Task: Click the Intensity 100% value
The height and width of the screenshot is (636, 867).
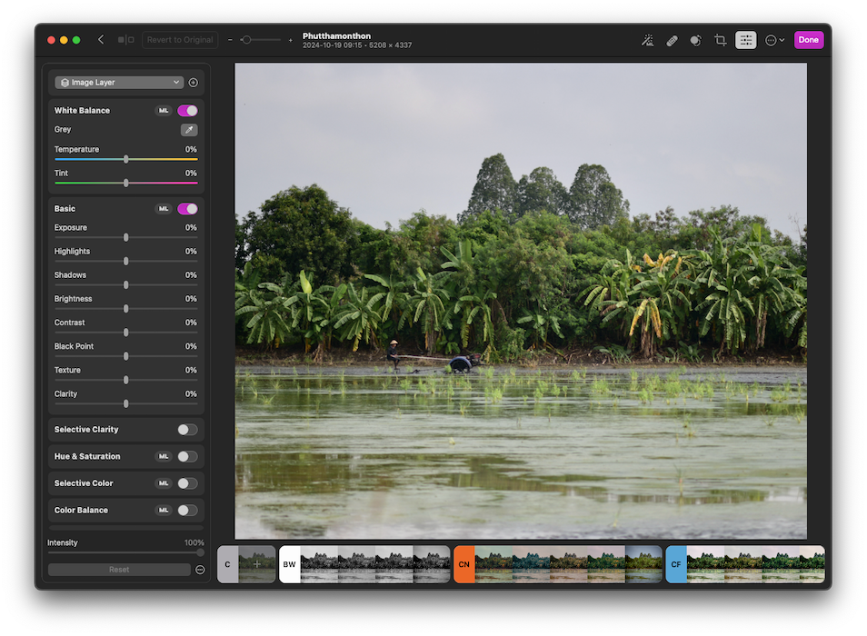Action: (194, 542)
